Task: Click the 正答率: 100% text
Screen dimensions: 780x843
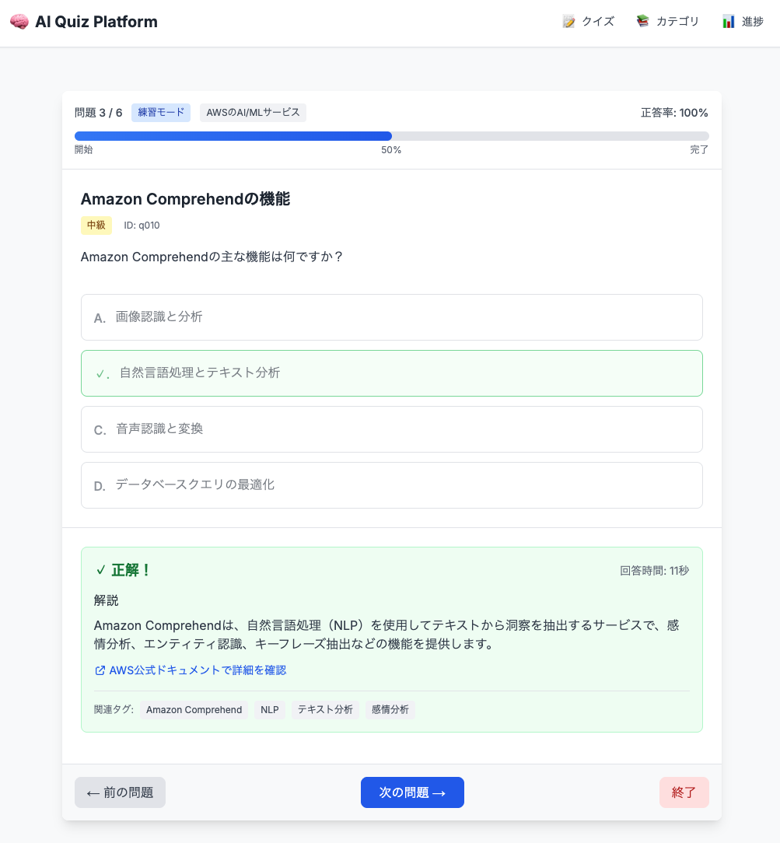Action: [x=674, y=113]
